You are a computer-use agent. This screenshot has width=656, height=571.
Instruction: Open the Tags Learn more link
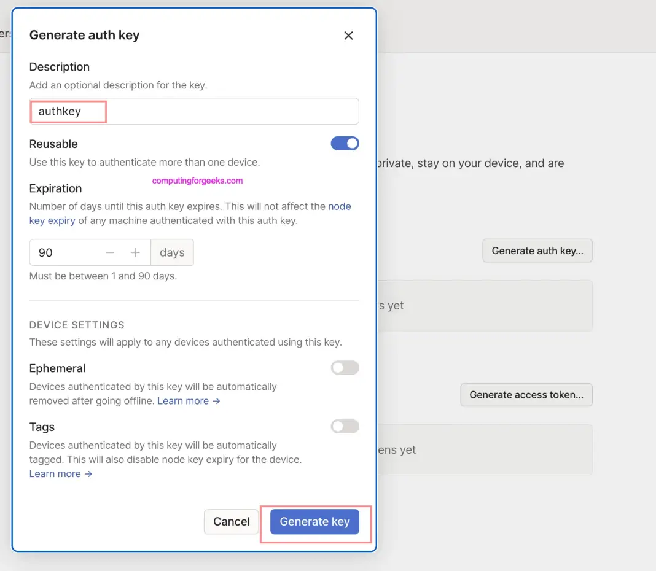pyautogui.click(x=54, y=473)
